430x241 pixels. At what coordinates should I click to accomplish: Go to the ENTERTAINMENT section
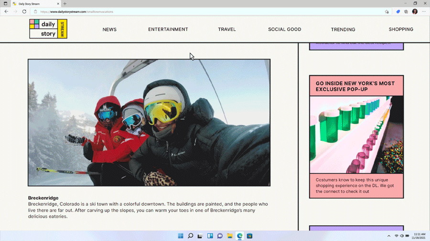[x=168, y=30]
